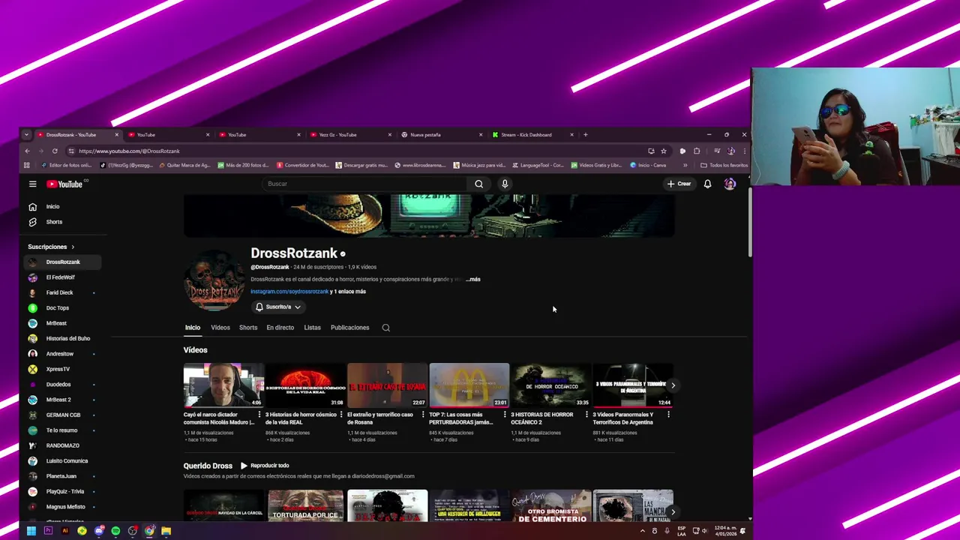Open options for 3 Videos Paranormales video

pos(668,415)
